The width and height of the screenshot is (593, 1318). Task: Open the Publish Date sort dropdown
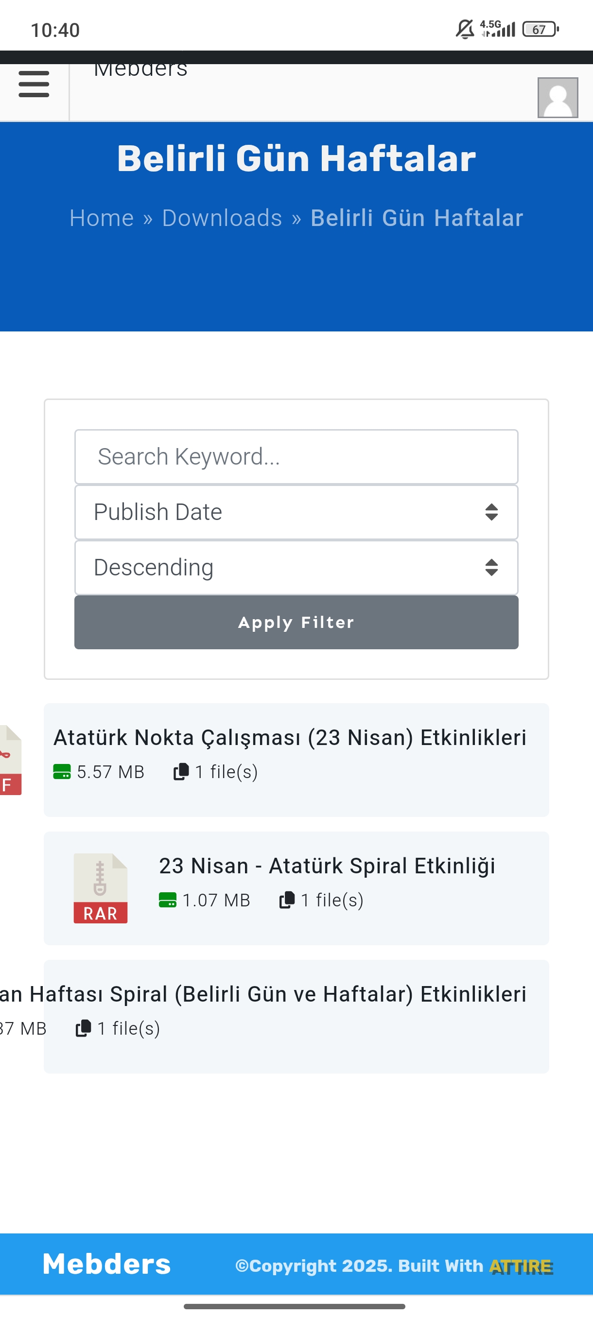pyautogui.click(x=296, y=512)
